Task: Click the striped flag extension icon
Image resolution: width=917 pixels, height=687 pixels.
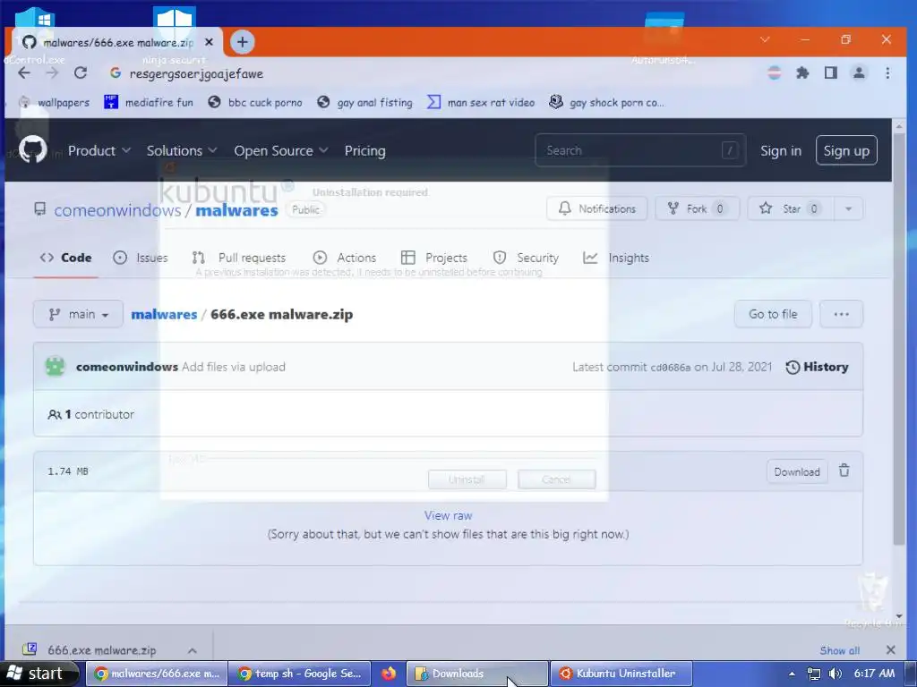Action: (775, 73)
